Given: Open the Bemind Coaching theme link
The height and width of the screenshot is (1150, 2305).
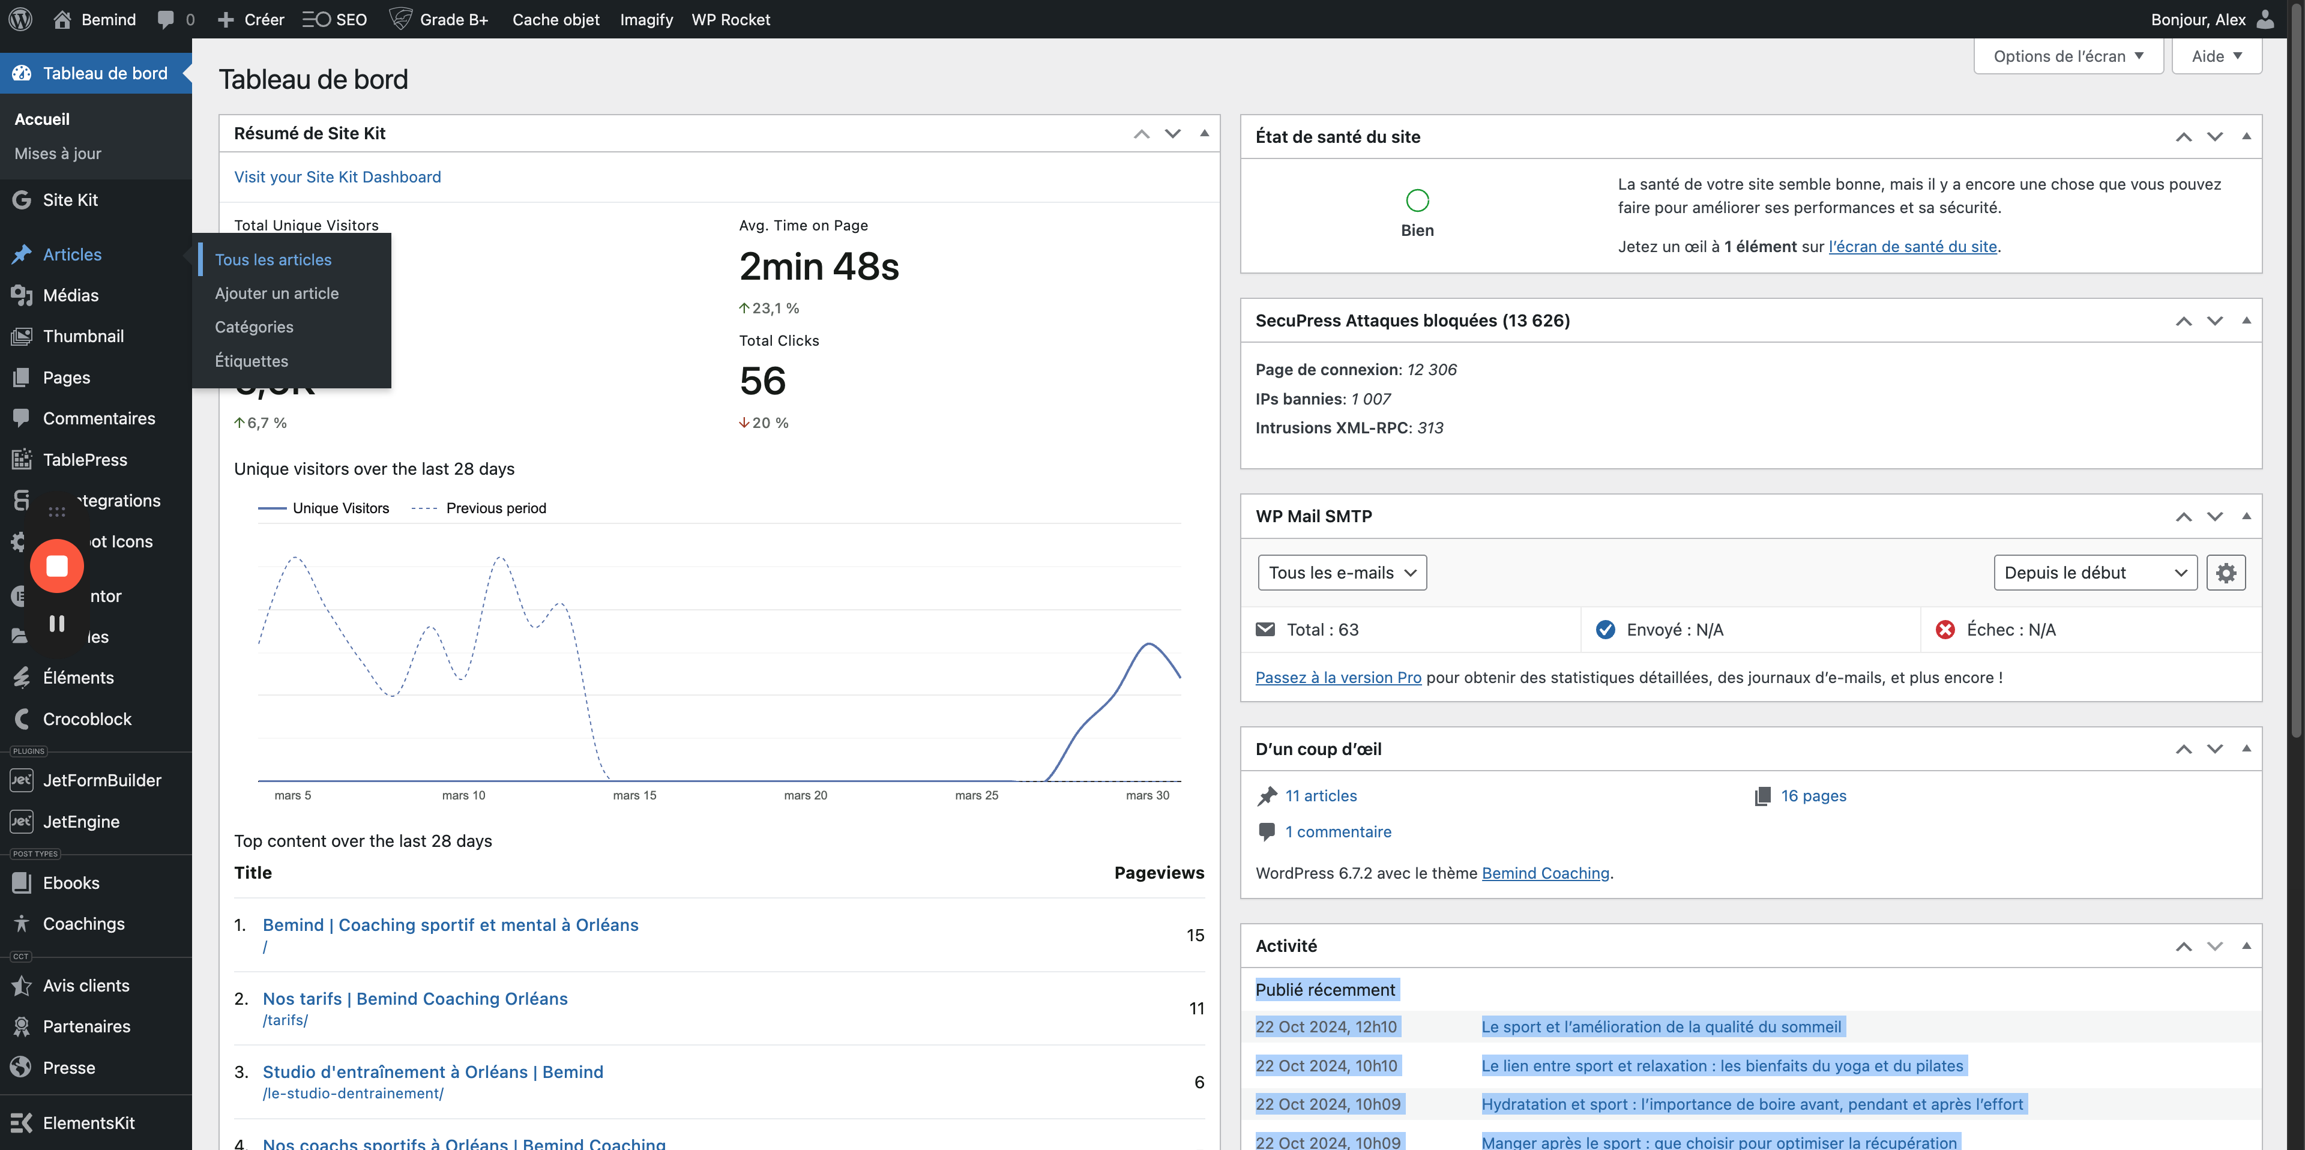Looking at the screenshot, I should pyautogui.click(x=1545, y=873).
